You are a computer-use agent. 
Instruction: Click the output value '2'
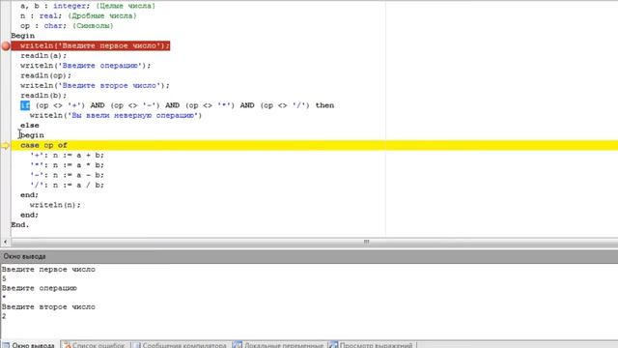pyautogui.click(x=4, y=316)
